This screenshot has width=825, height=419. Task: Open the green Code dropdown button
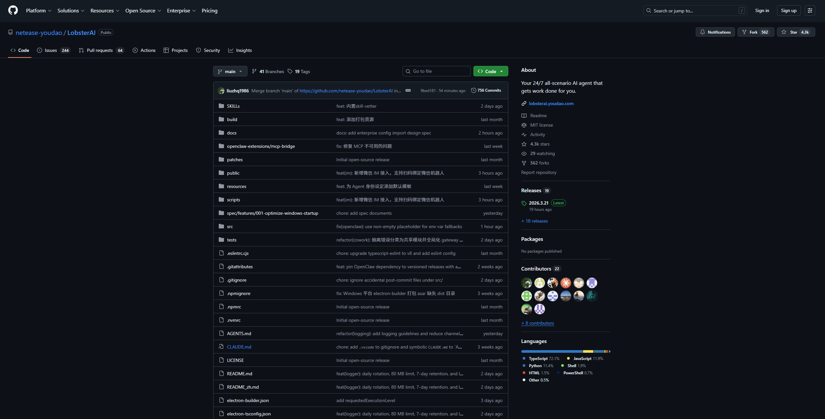coord(490,71)
